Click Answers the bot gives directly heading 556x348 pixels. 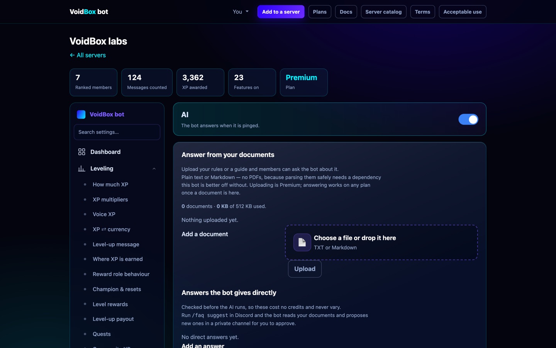click(x=229, y=293)
